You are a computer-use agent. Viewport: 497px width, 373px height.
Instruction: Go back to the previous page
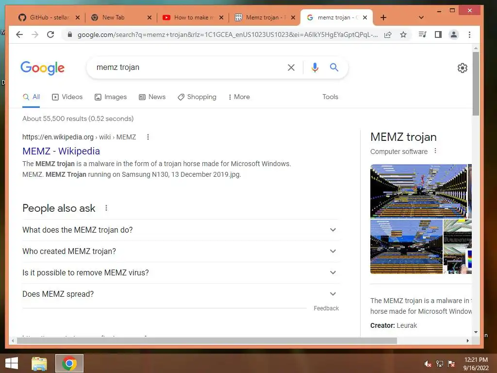19,34
